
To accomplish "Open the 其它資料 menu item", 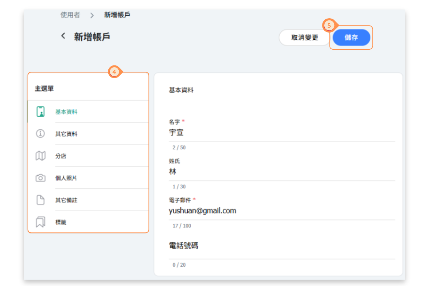I will click(x=66, y=134).
